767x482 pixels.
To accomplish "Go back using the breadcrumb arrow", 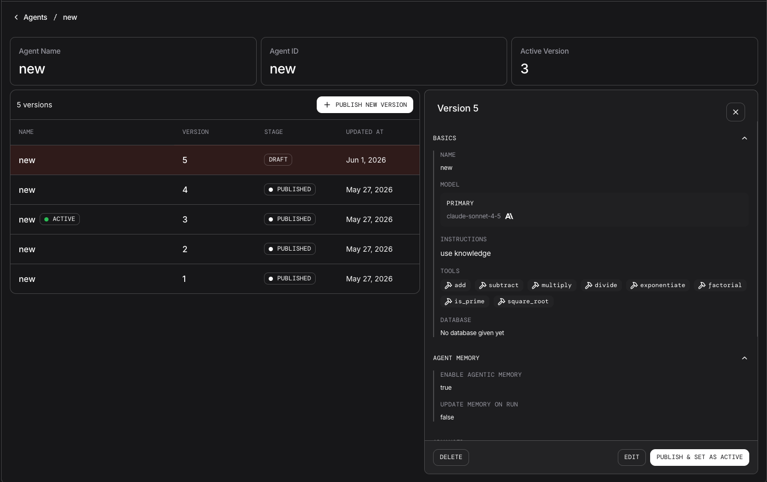I will 16,17.
